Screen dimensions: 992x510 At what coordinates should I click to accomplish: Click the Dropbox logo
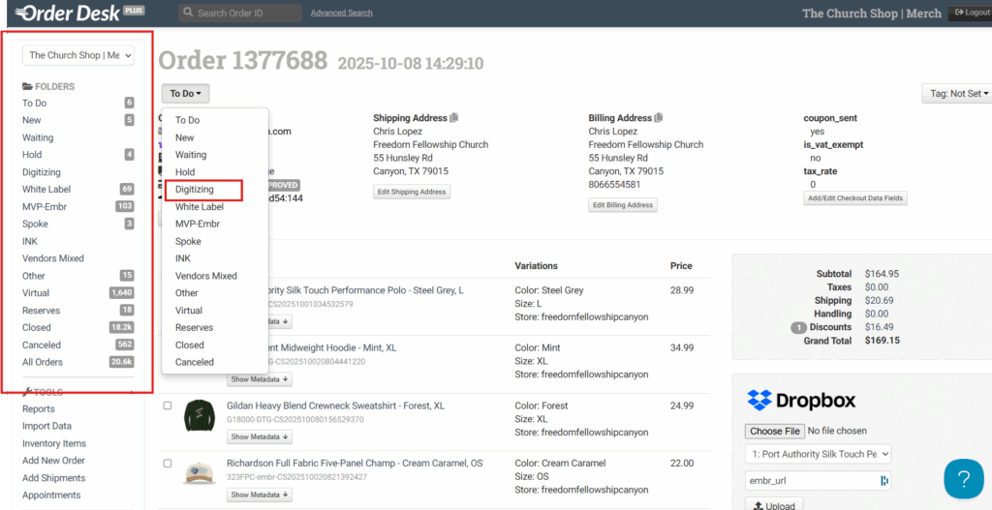801,401
